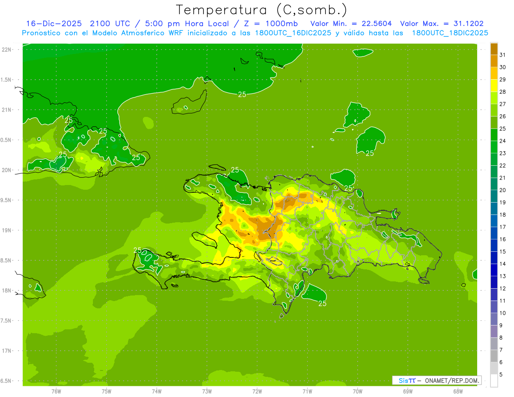Click the colorbar swatch between 26 and 27
The width and height of the screenshot is (514, 397).
coord(494,110)
